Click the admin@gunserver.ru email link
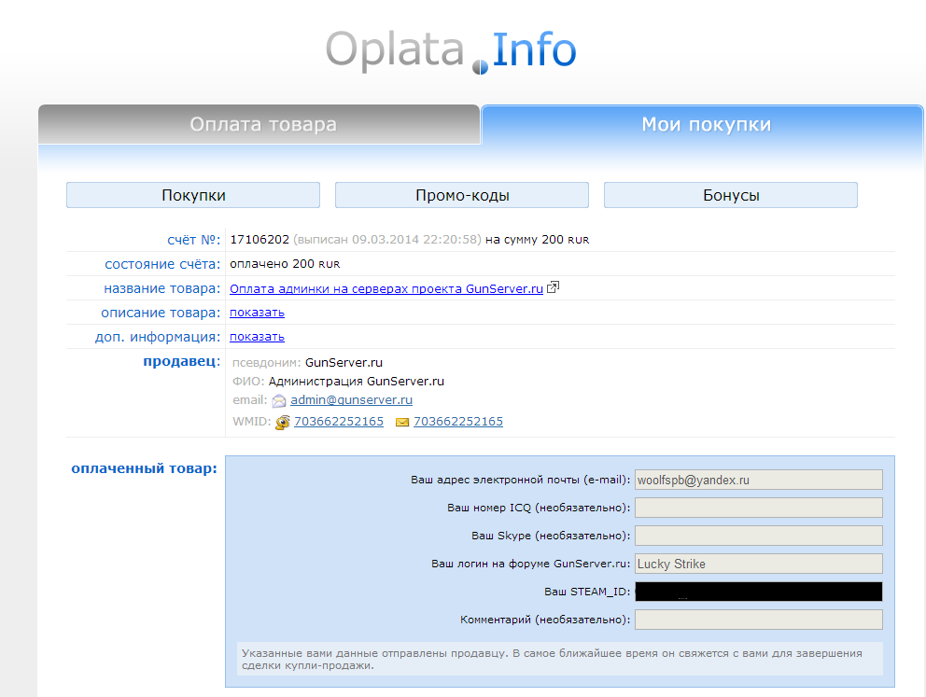926x697 pixels. 351,399
